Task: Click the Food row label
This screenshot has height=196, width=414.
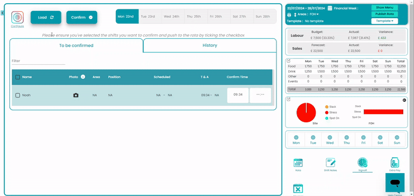Action: point(292,66)
